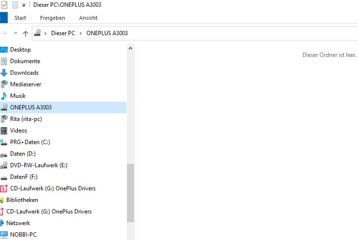Click the Desktop icon in sidebar
Viewport: 358px width, 240px height.
(4, 50)
